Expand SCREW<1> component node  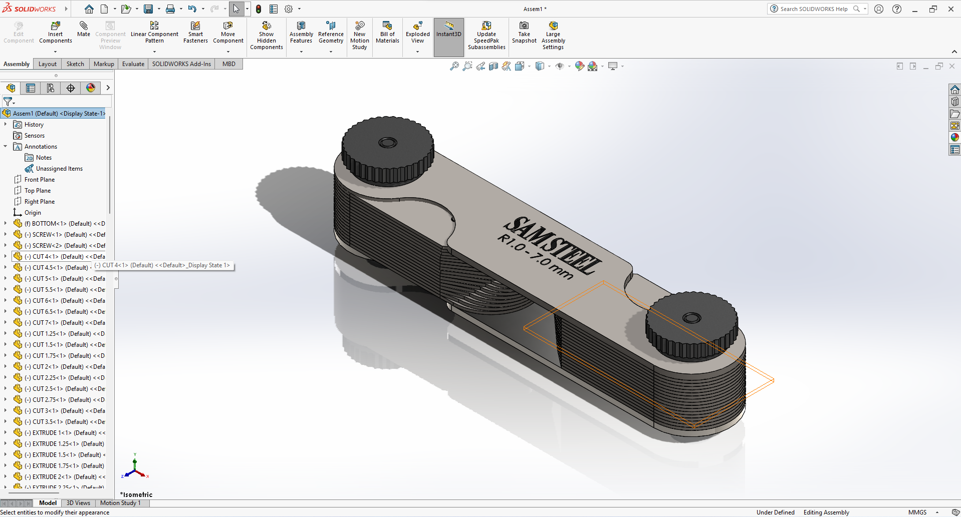[6, 234]
